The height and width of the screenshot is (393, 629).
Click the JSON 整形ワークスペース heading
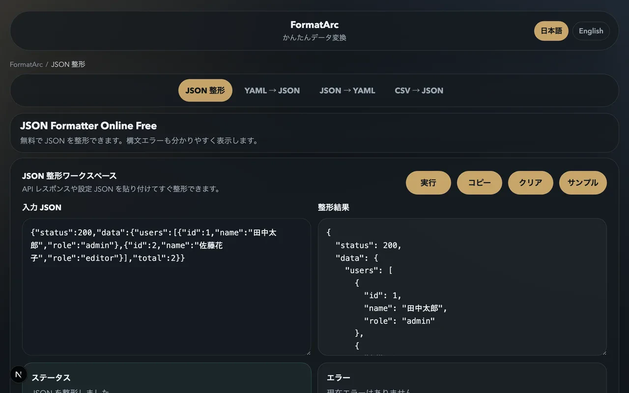69,176
